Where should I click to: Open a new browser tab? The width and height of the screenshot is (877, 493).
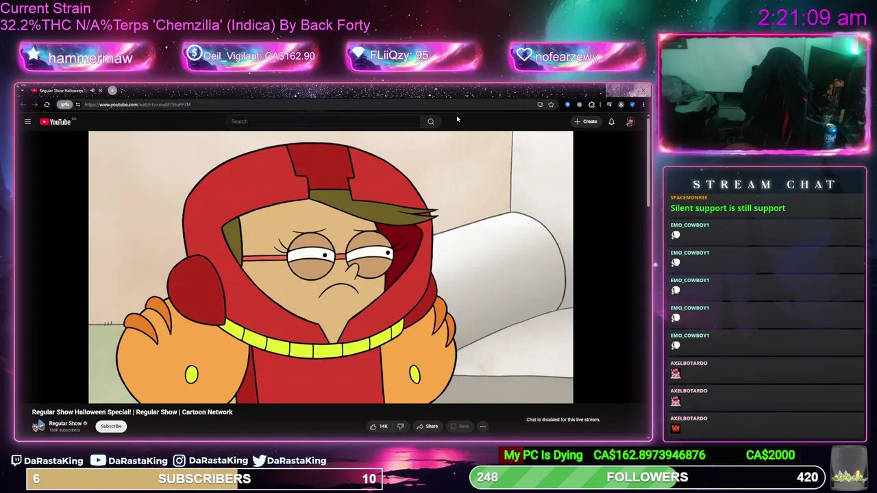tap(112, 90)
